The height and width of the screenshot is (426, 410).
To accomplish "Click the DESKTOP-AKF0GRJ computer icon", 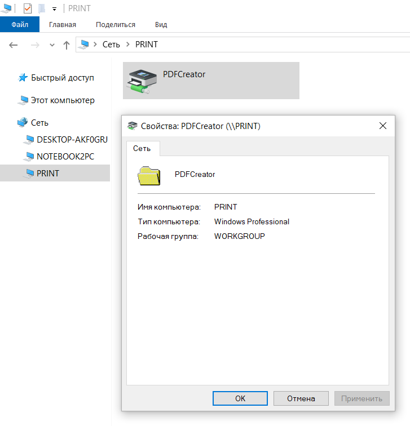I will (x=29, y=140).
